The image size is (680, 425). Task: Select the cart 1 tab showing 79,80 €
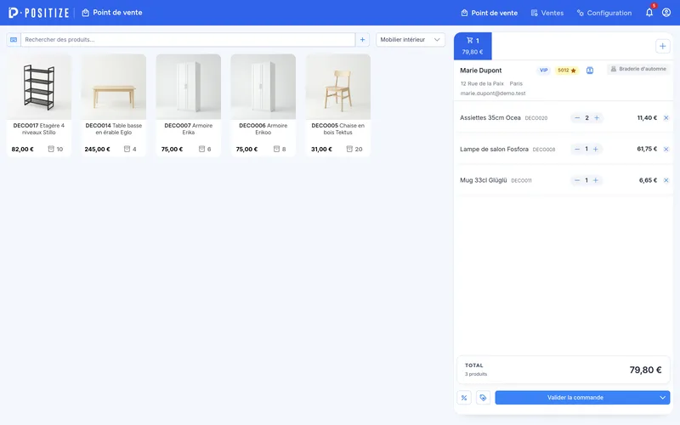click(x=473, y=46)
